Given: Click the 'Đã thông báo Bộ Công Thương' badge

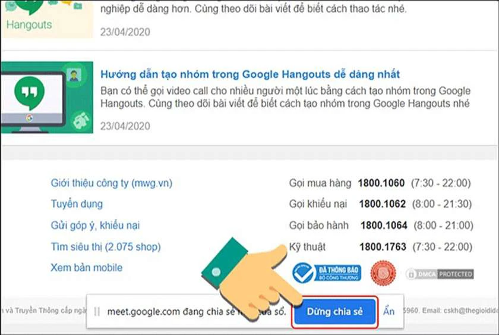Looking at the screenshot, I should 327,273.
